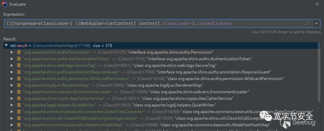This screenshot has height=131, width=324.
Task: Select the AesCipherService entry row
Action: [x=120, y=98]
